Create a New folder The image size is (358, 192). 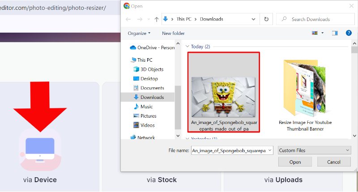[x=173, y=33]
